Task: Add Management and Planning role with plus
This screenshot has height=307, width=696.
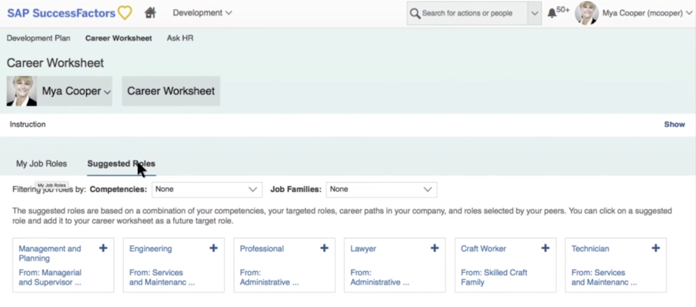Action: 103,248
